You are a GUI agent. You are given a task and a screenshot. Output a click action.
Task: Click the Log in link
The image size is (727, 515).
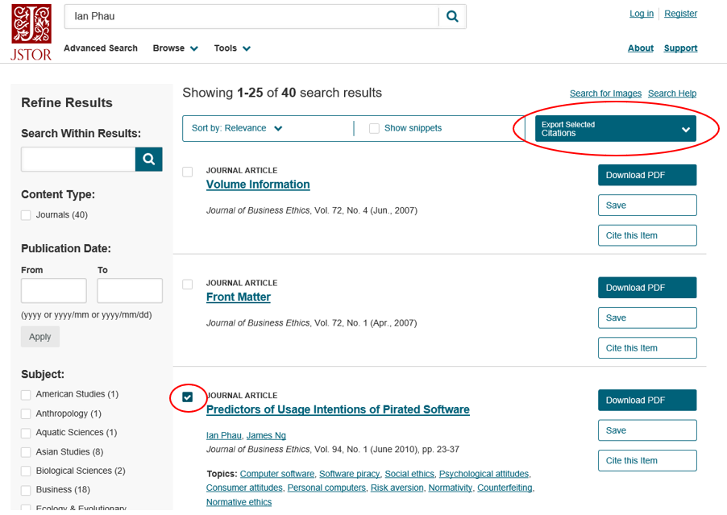642,14
